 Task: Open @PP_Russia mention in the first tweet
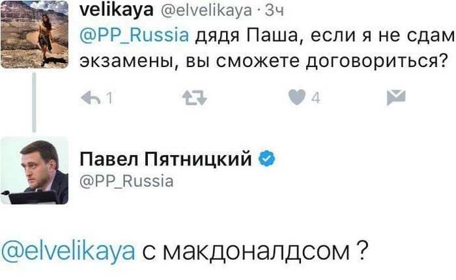coord(134,35)
